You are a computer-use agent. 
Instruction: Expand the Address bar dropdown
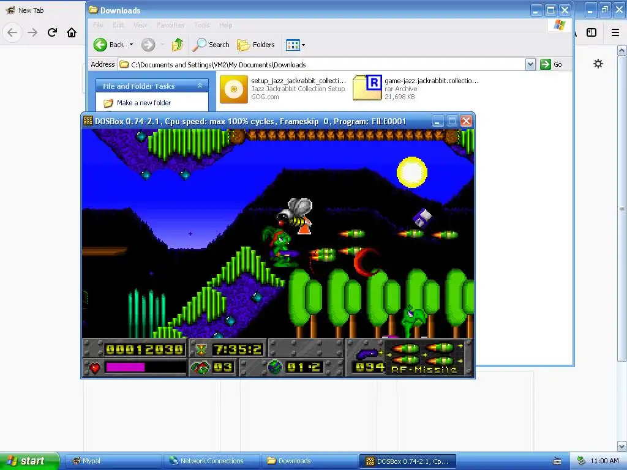(530, 64)
